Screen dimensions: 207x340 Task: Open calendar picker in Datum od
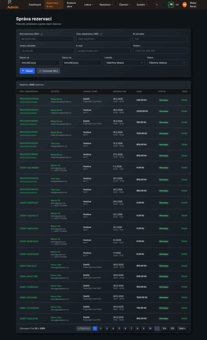tap(57, 63)
